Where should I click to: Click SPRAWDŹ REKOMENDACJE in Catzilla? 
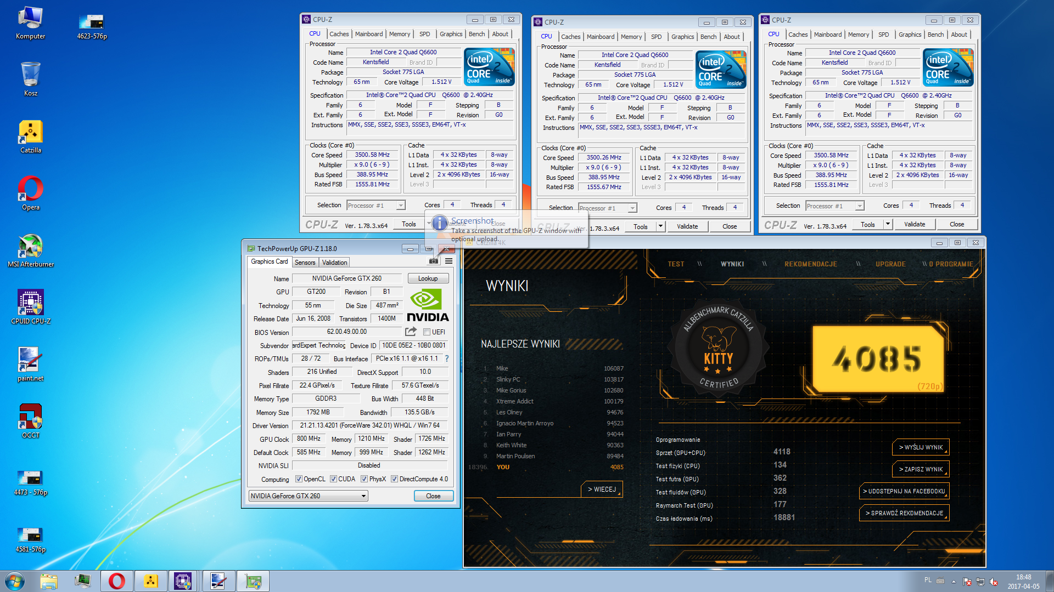[x=904, y=513]
